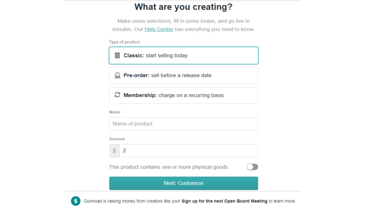The height and width of the screenshot is (210, 374).
Task: Select Classic: start selling today option
Action: click(x=183, y=55)
